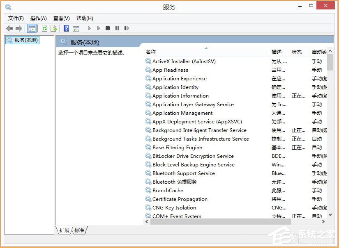Select the 服务(本地) node in left pane
The width and height of the screenshot is (339, 248).
(22, 40)
